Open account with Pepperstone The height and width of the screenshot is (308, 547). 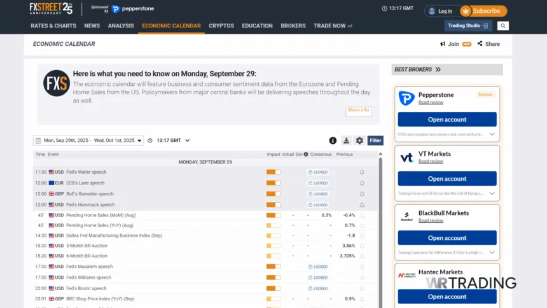click(x=447, y=120)
